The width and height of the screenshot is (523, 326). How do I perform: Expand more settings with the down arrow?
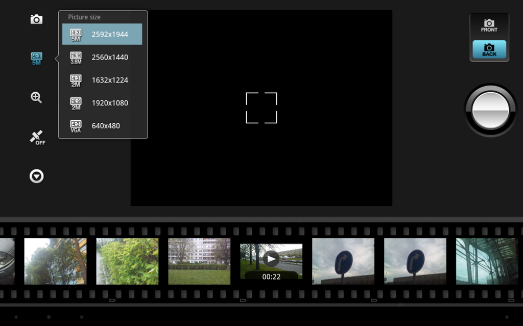coord(36,176)
